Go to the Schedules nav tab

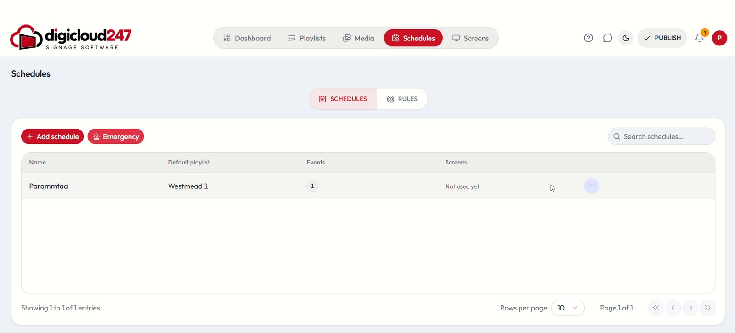[413, 38]
